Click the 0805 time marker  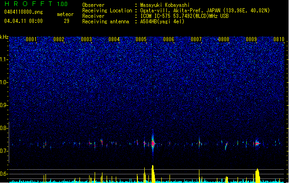pos(141,39)
